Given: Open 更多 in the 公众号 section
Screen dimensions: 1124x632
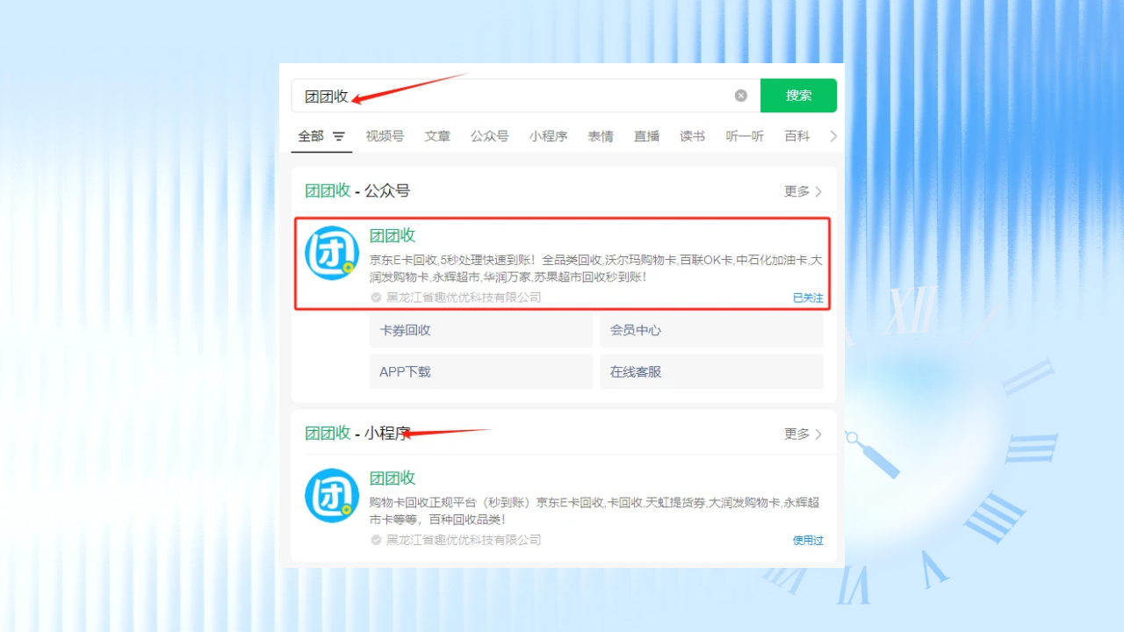Looking at the screenshot, I should (803, 191).
